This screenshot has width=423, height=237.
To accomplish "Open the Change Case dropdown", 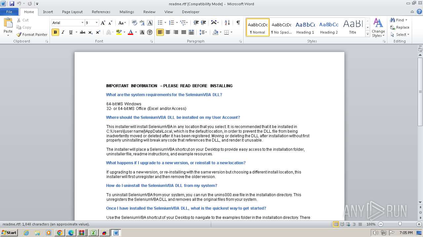I will point(122,23).
